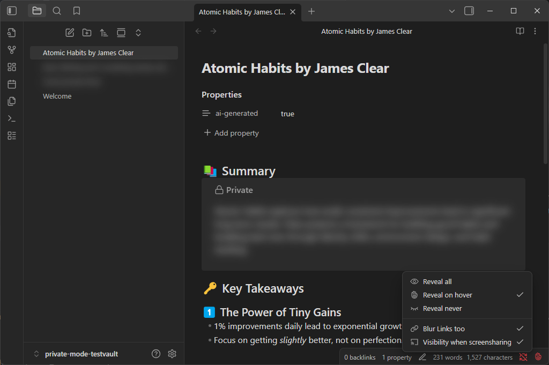The height and width of the screenshot is (365, 549).
Task: Open the file explorer folder tab
Action: [37, 11]
